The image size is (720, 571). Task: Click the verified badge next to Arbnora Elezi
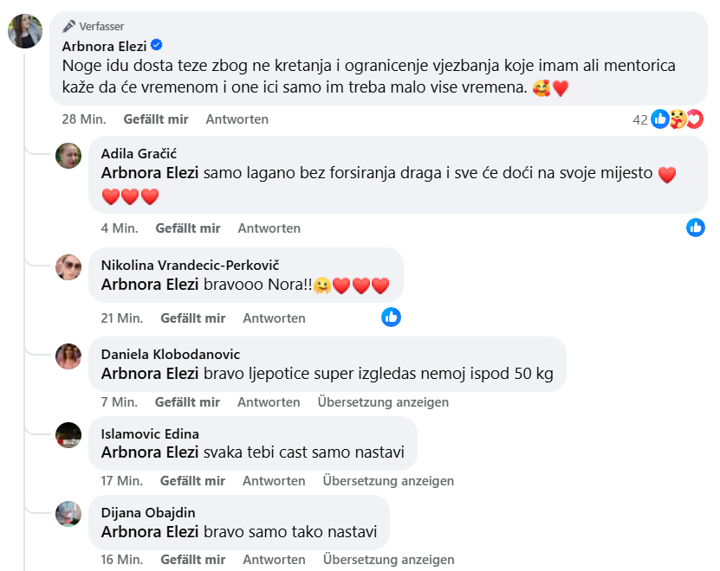[158, 45]
